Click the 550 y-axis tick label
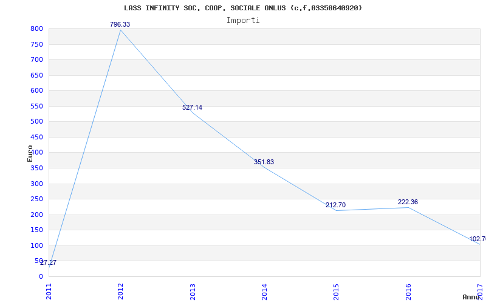 pyautogui.click(x=36, y=107)
